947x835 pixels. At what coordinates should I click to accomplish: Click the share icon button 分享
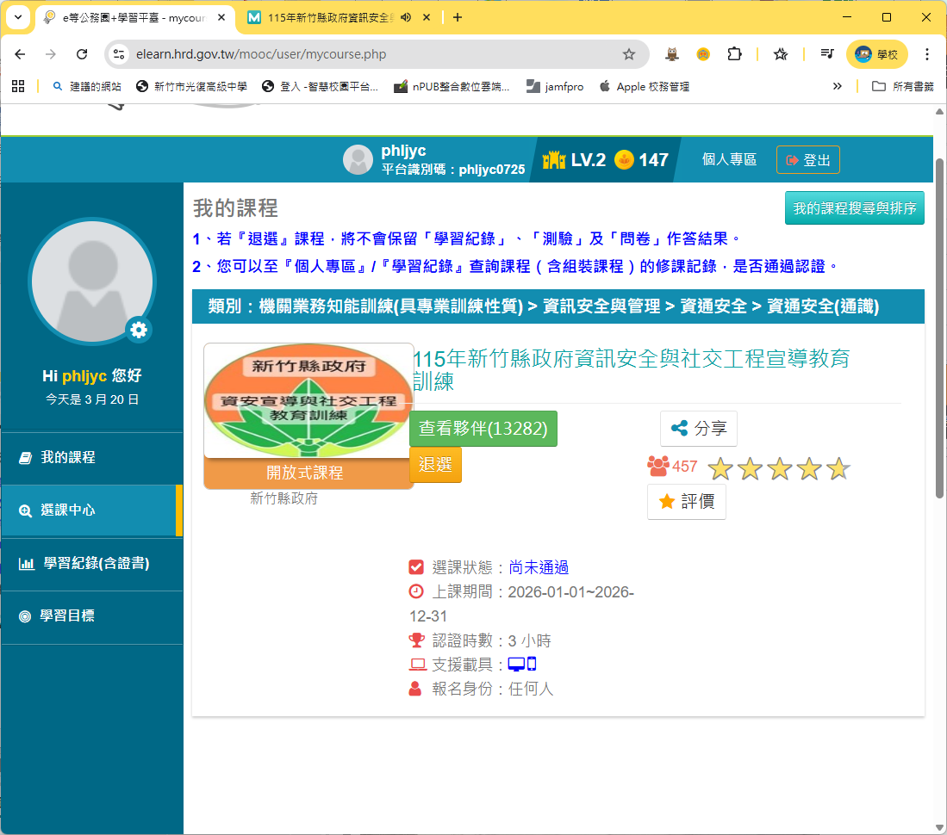point(698,429)
